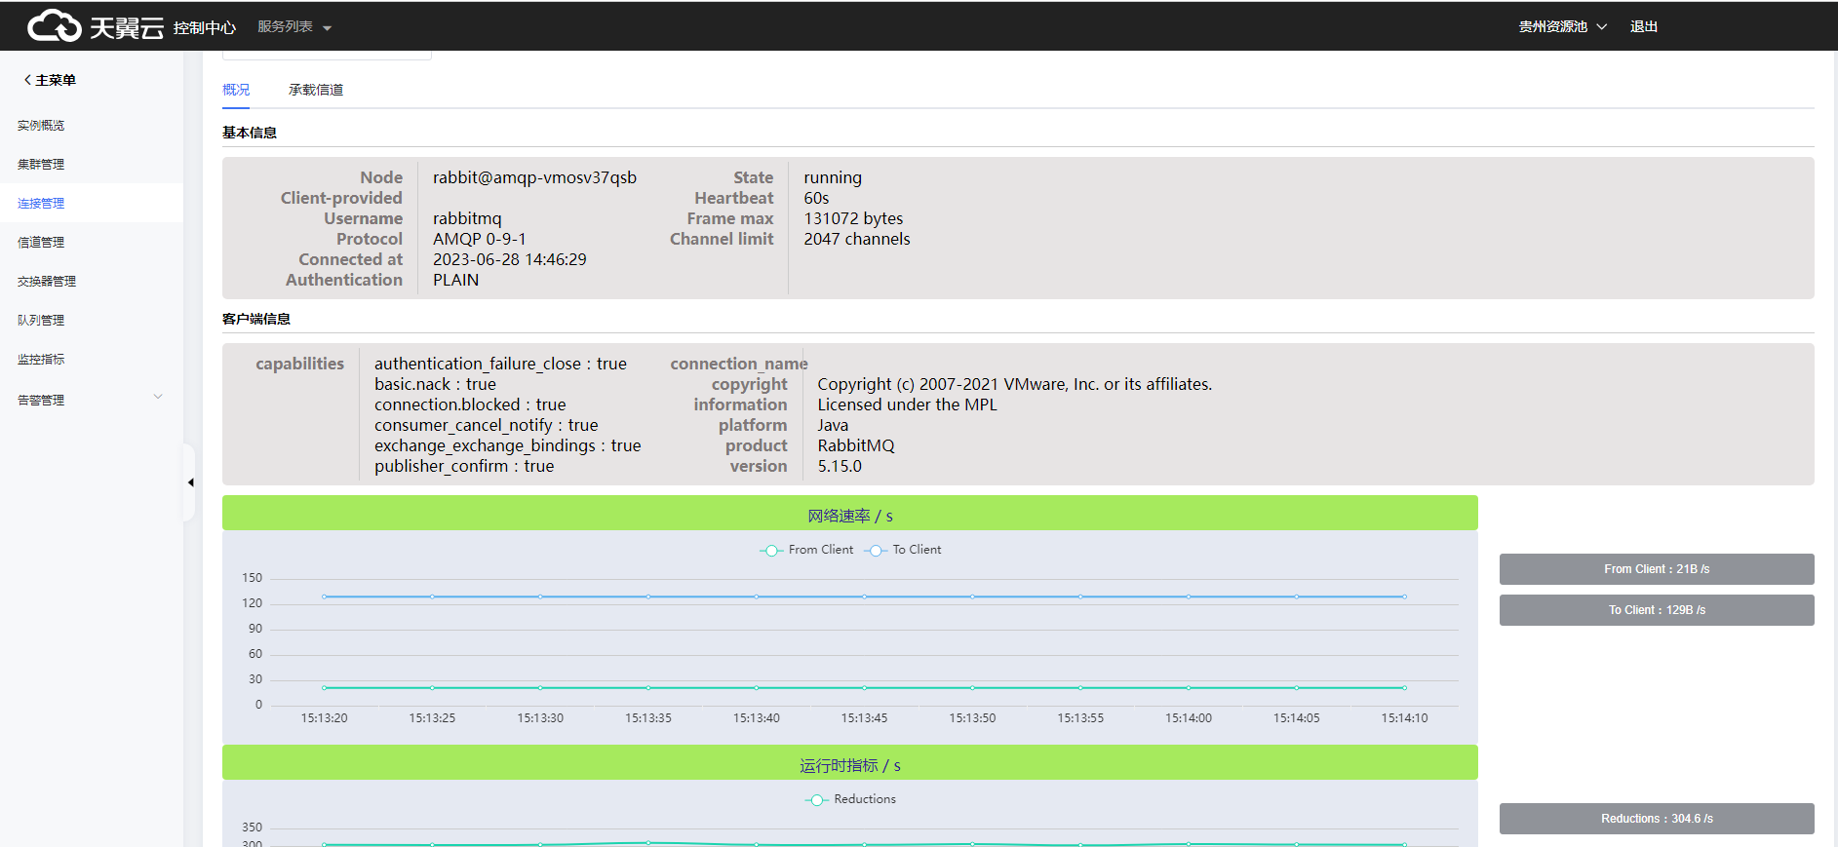1838x847 pixels.
Task: Click the Reductions 304.6/s stat box
Action: (1657, 819)
